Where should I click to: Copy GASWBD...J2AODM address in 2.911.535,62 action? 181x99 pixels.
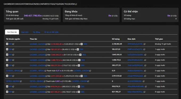46,76
